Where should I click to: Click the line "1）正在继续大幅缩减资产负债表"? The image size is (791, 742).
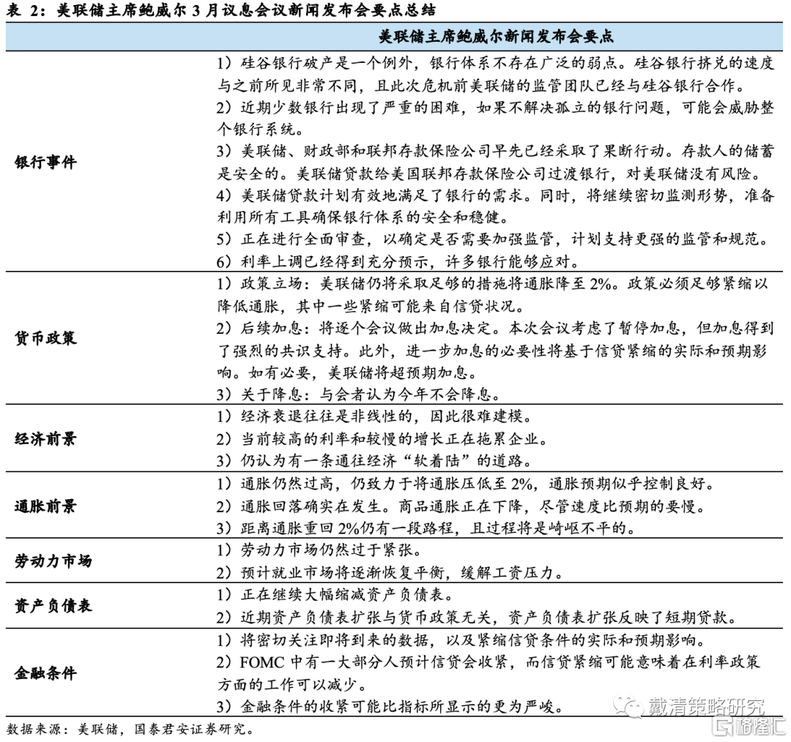[x=336, y=595]
